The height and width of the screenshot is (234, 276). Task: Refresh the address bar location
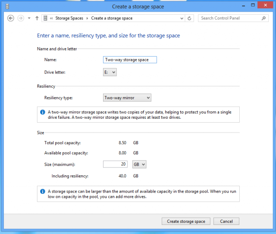(x=189, y=18)
